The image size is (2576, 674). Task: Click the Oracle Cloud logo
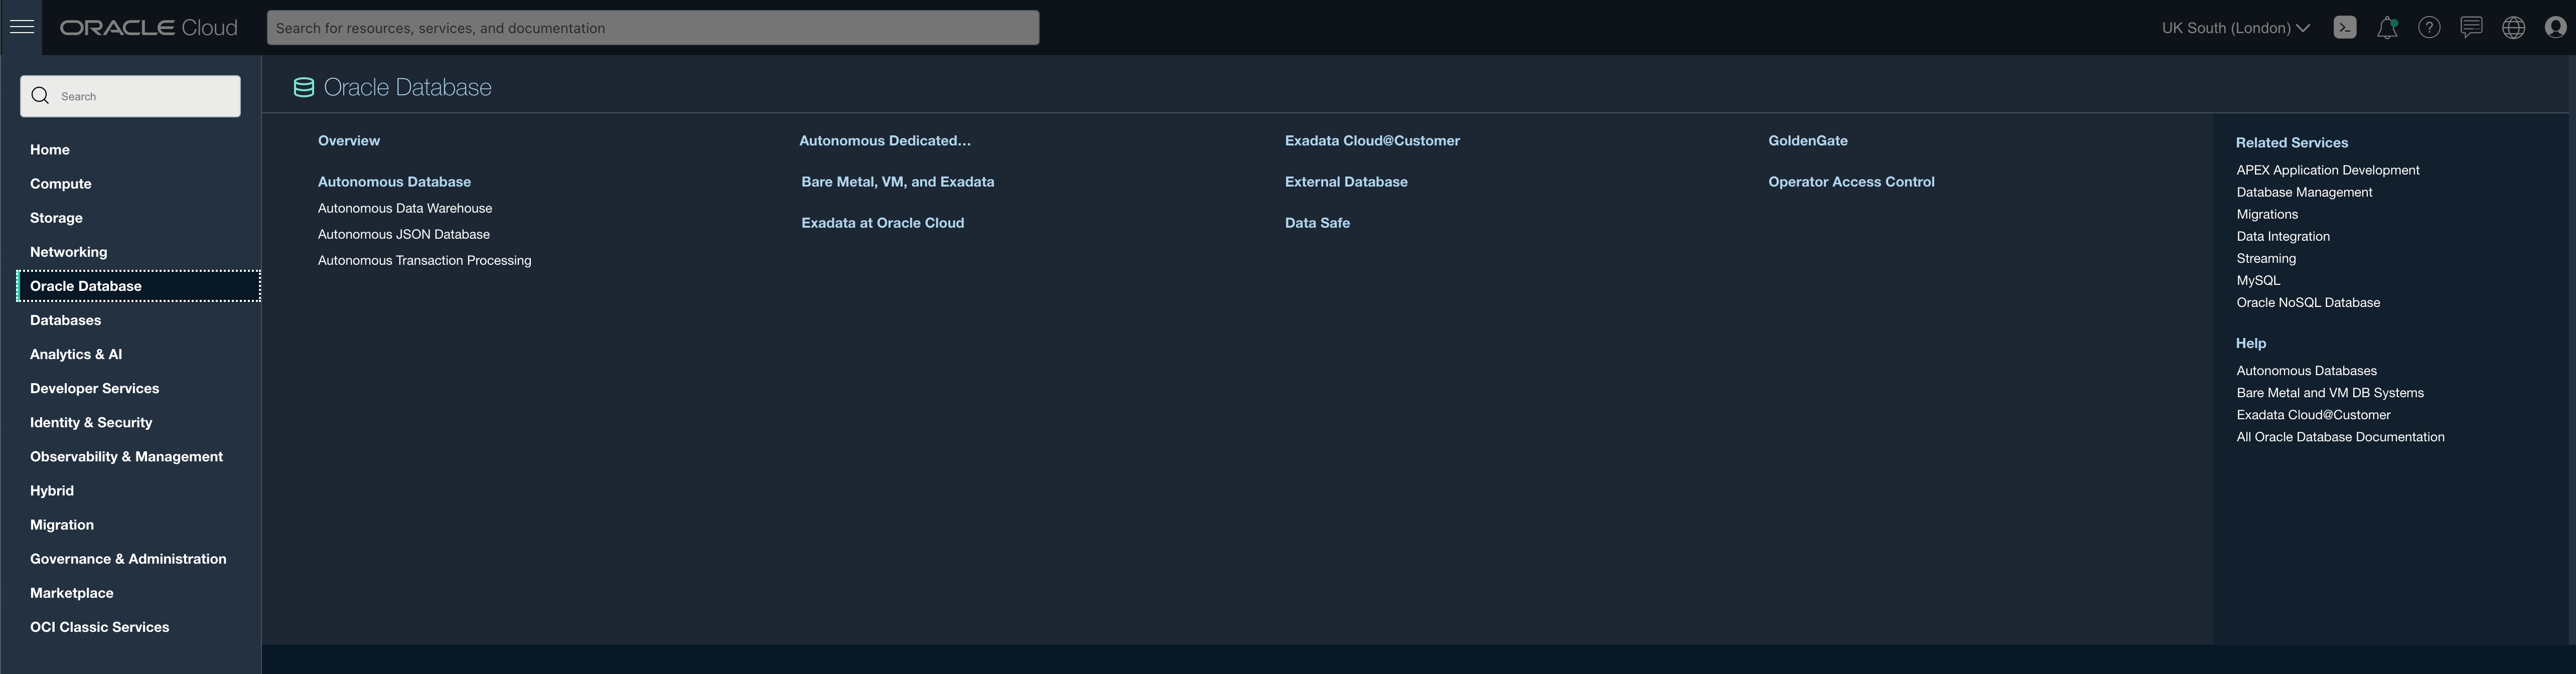(x=149, y=28)
